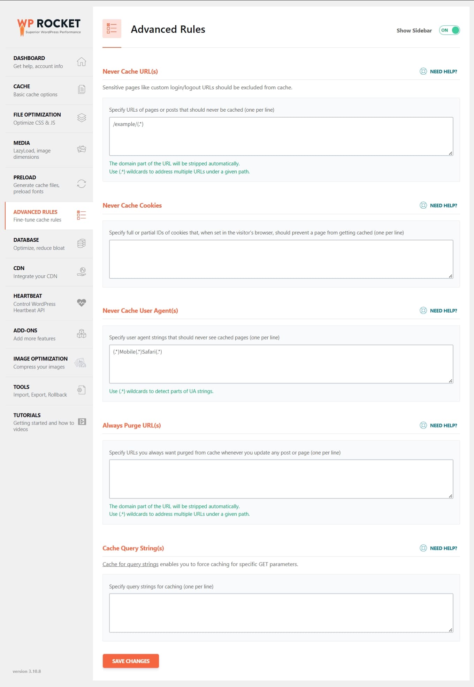474x687 pixels.
Task: Click the Add-ons cubes icon
Action: coord(81,334)
